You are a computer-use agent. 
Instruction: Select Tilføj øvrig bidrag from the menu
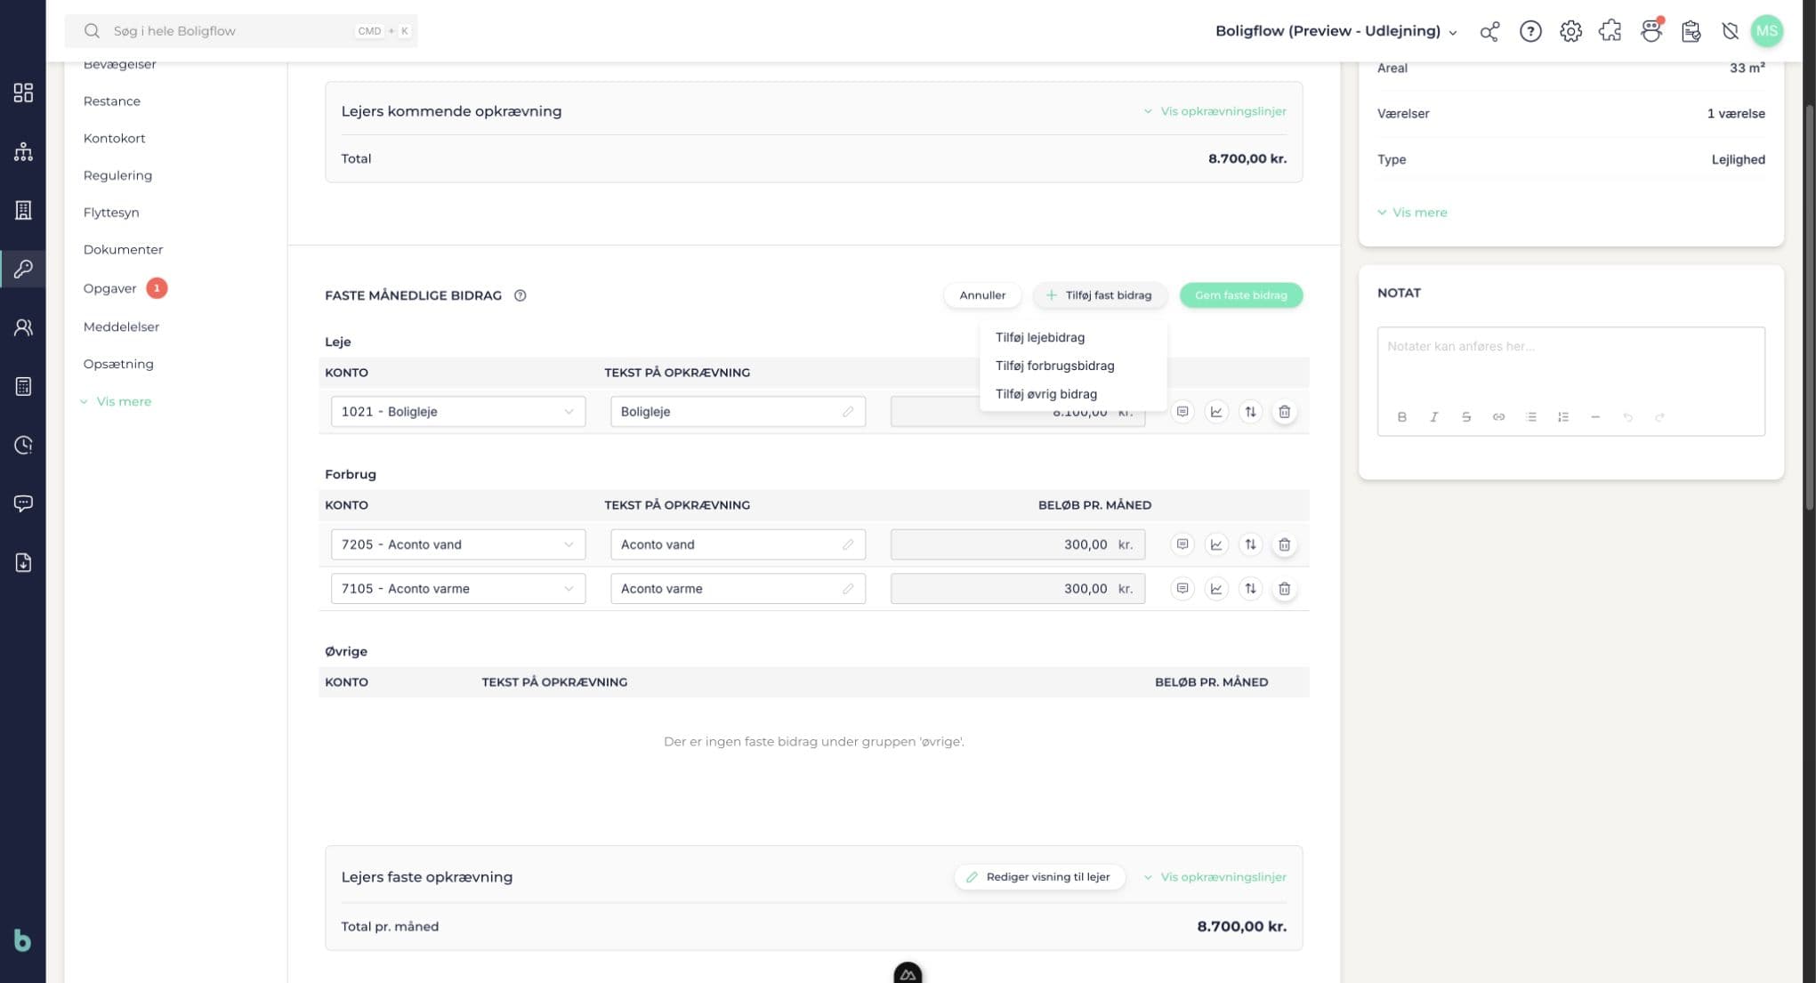1046,394
